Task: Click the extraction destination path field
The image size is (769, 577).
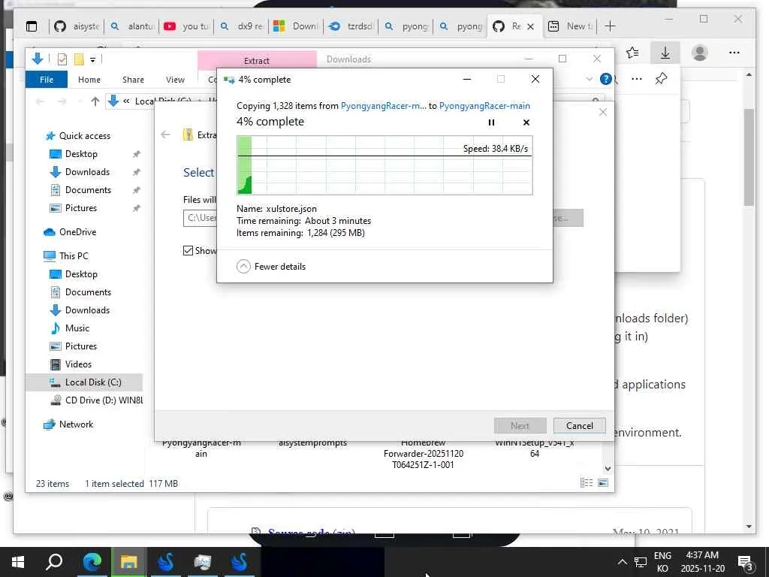Action: (x=200, y=218)
